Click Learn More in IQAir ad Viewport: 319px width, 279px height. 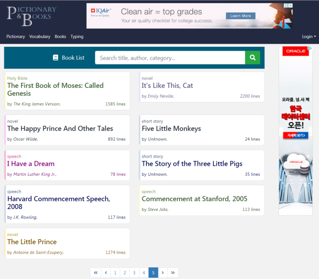tap(240, 16)
